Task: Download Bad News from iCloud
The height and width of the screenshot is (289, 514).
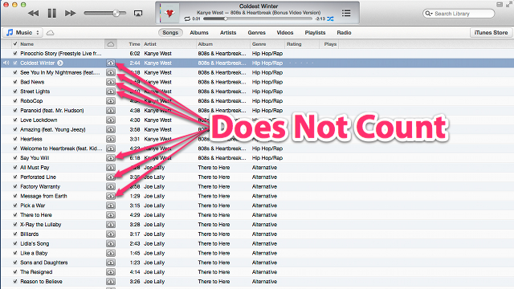Action: [111, 82]
